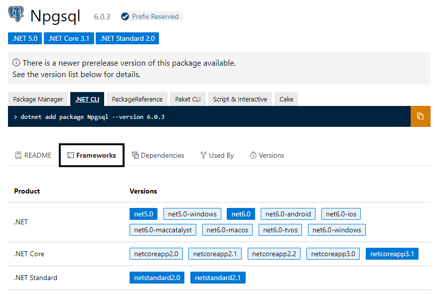Viewport: 438px width, 294px height.
Task: Select the .NET CLI install tab
Action: click(x=87, y=99)
